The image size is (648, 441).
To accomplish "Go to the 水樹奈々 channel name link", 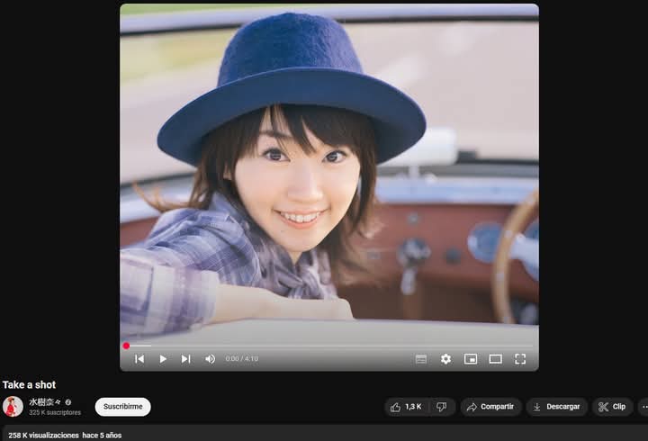I will pos(45,402).
